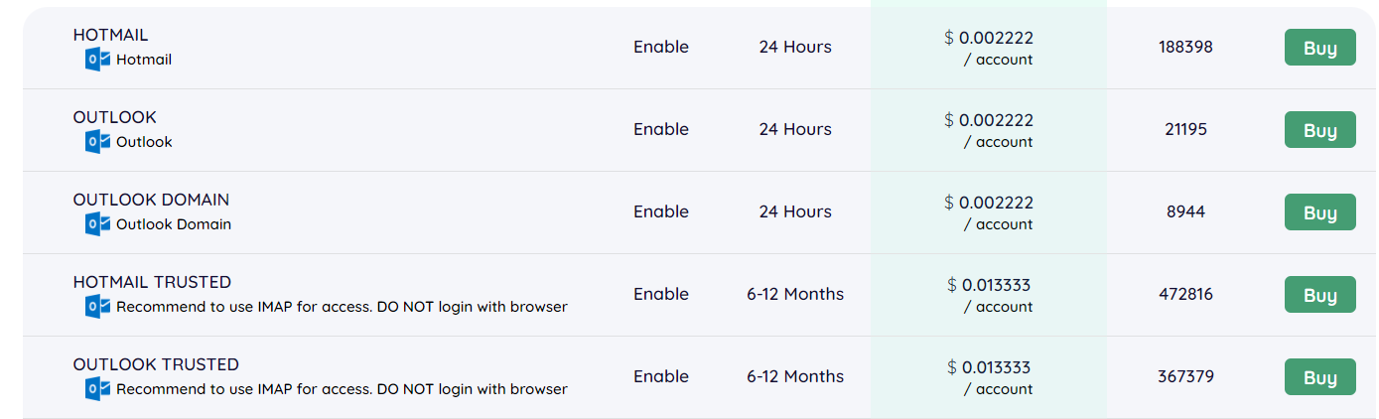Click the 6-12 Months label for HOTMAIL TRUSTED
Viewport: 1379px width, 419px height.
click(795, 294)
